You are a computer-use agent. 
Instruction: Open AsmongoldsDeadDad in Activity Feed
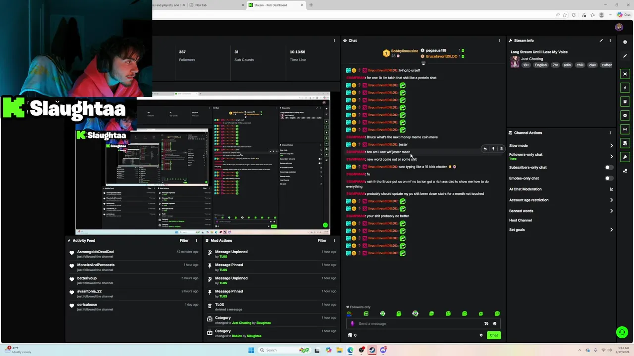(x=96, y=252)
